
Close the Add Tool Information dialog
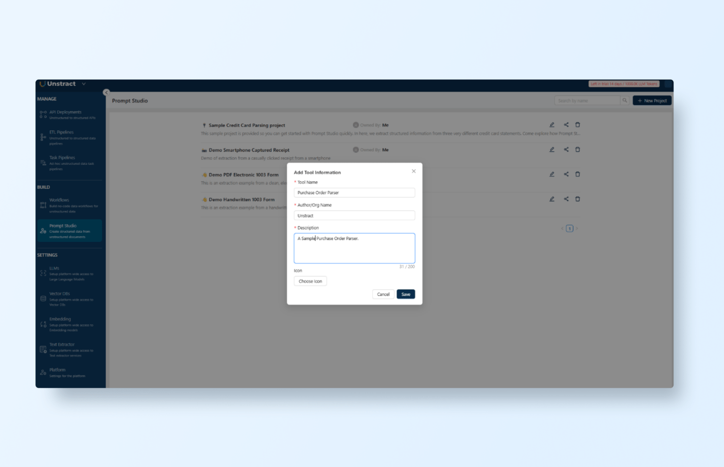pos(414,171)
